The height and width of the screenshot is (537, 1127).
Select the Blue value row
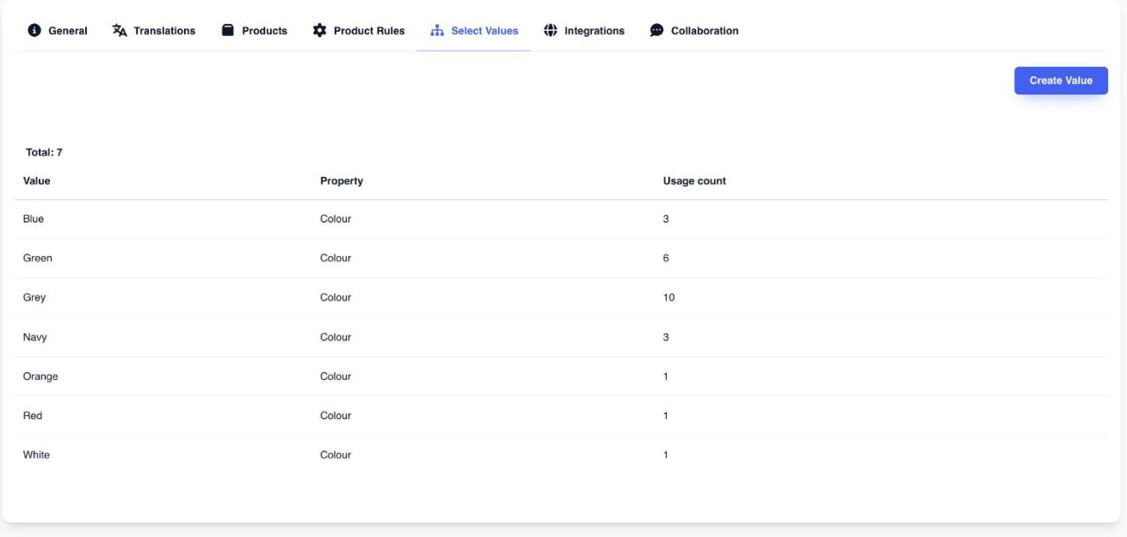(561, 219)
